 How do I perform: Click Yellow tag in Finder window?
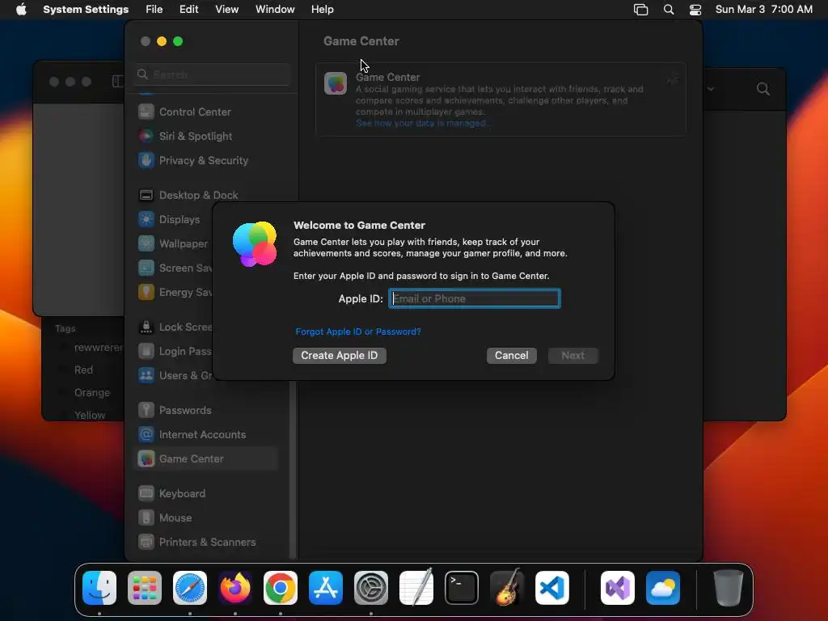90,415
